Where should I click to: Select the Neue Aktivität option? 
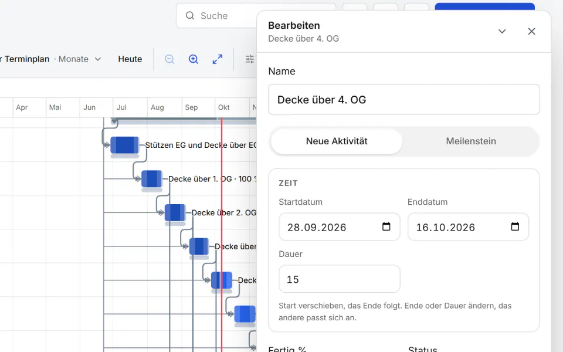pyautogui.click(x=337, y=141)
